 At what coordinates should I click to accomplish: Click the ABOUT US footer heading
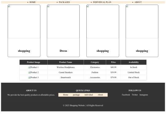point(31,90)
